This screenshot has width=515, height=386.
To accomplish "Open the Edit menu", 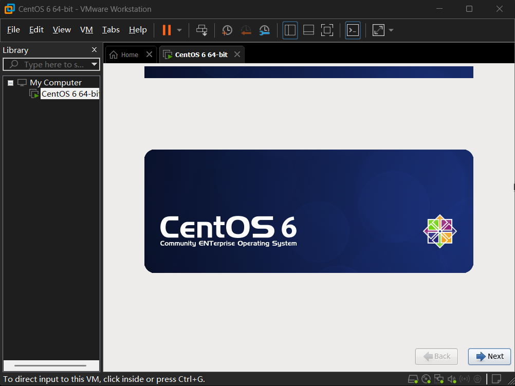I will tap(36, 30).
